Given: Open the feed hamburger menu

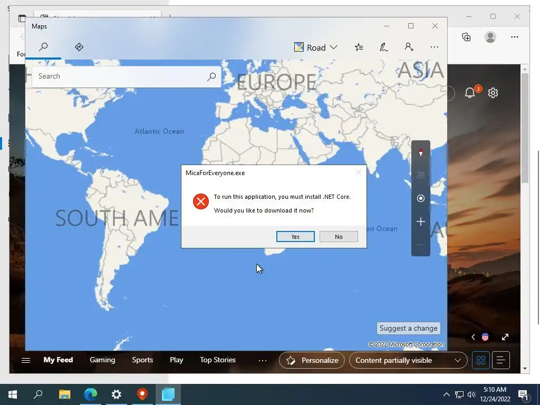Looking at the screenshot, I should [x=26, y=360].
